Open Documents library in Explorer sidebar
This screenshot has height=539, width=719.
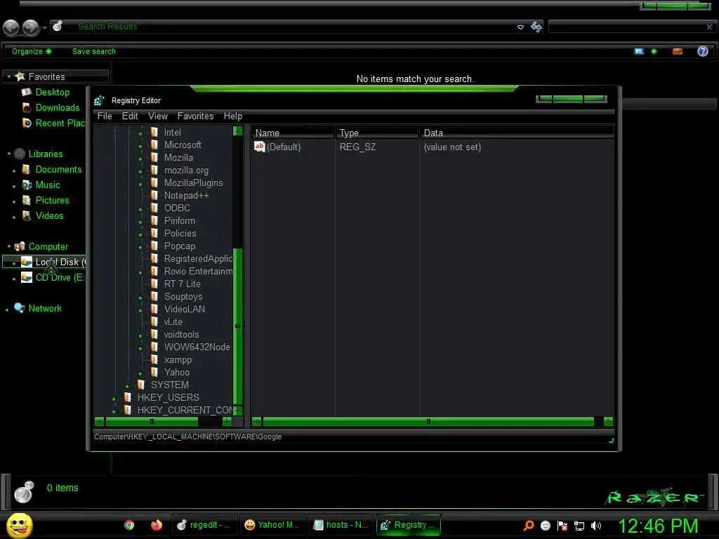point(58,170)
